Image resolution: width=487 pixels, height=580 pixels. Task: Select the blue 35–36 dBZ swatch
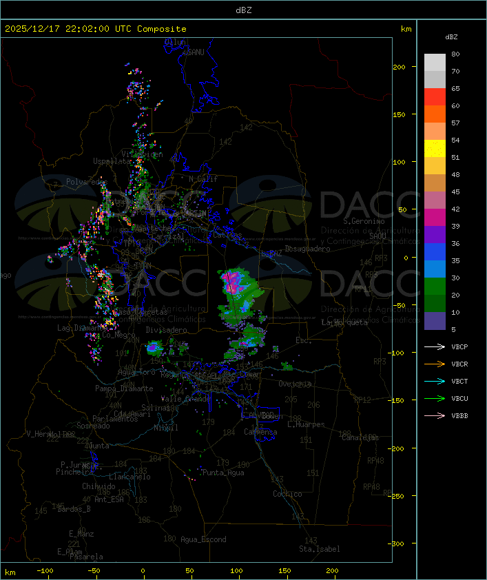[435, 252]
